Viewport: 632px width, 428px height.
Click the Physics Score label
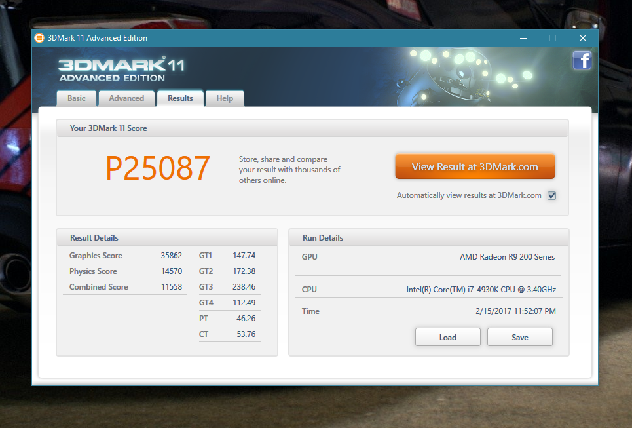pyautogui.click(x=93, y=271)
